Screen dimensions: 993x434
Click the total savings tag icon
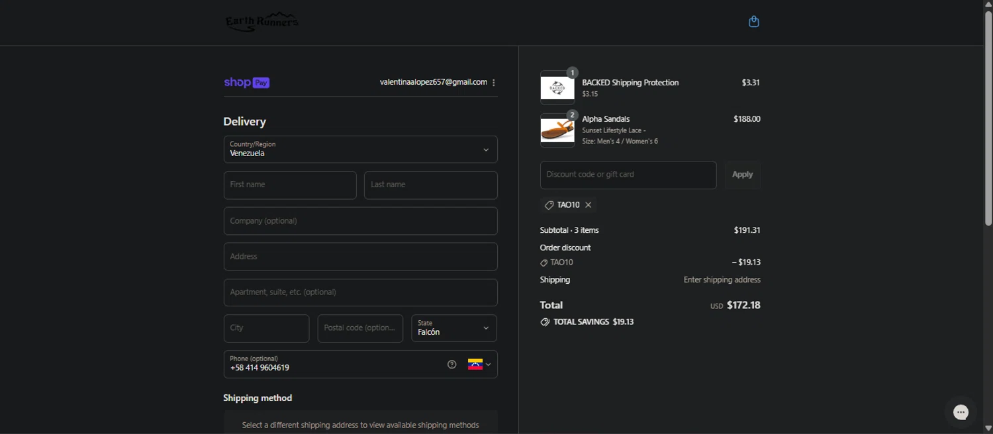coord(545,322)
